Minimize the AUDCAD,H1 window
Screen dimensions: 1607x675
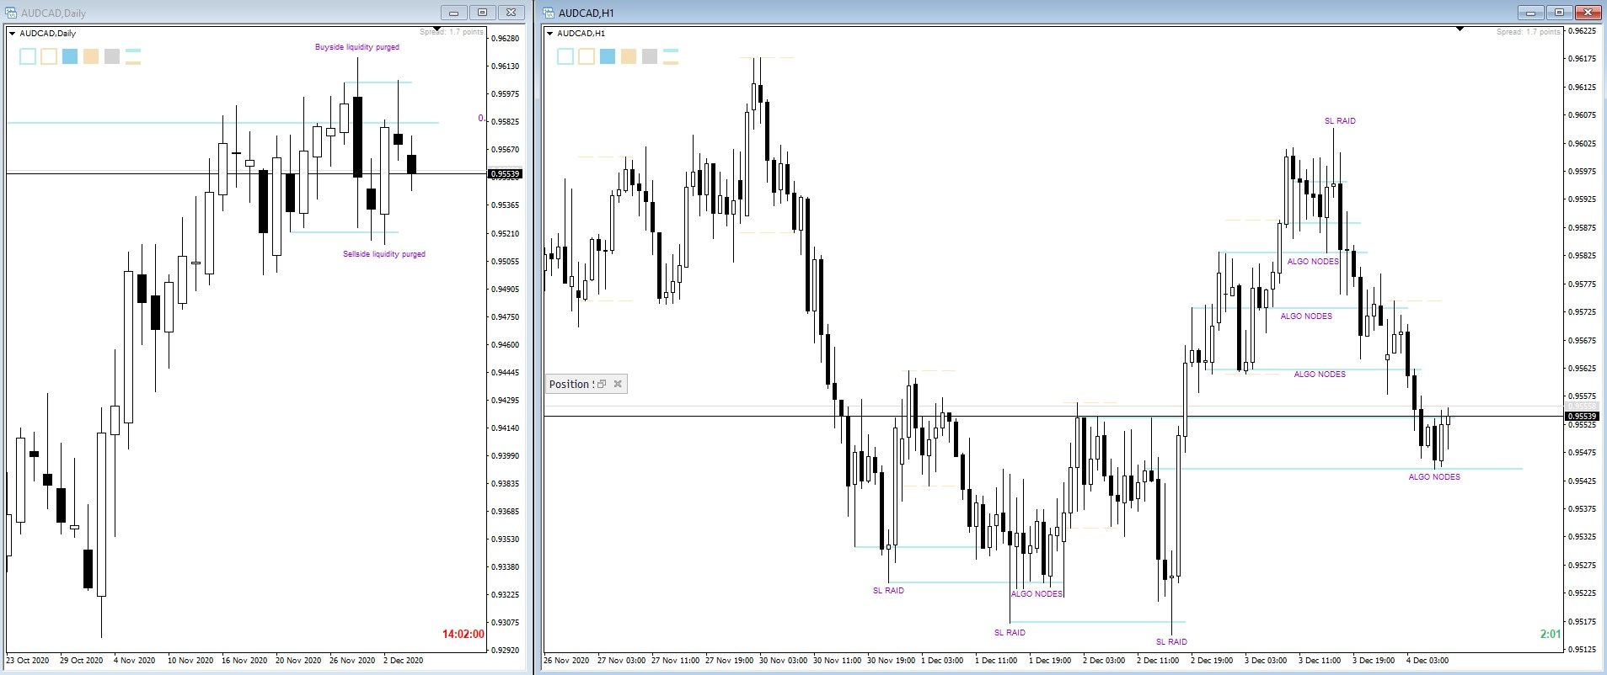pos(1531,13)
